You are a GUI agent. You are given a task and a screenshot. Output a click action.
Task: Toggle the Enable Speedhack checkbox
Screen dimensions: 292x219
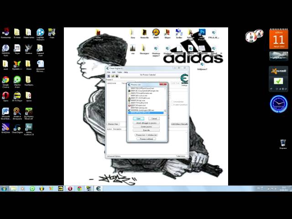(172, 105)
